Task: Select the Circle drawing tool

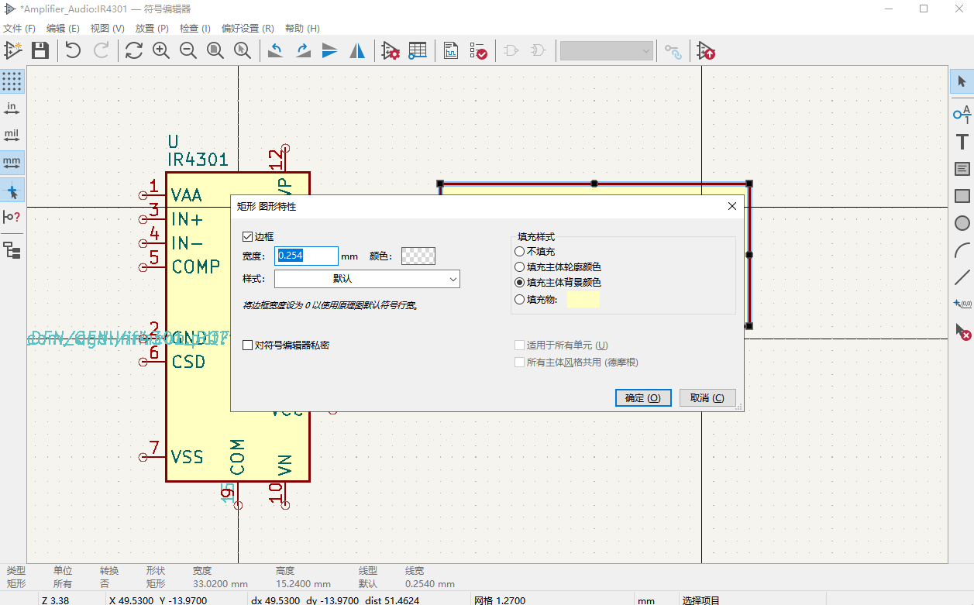Action: 962,222
